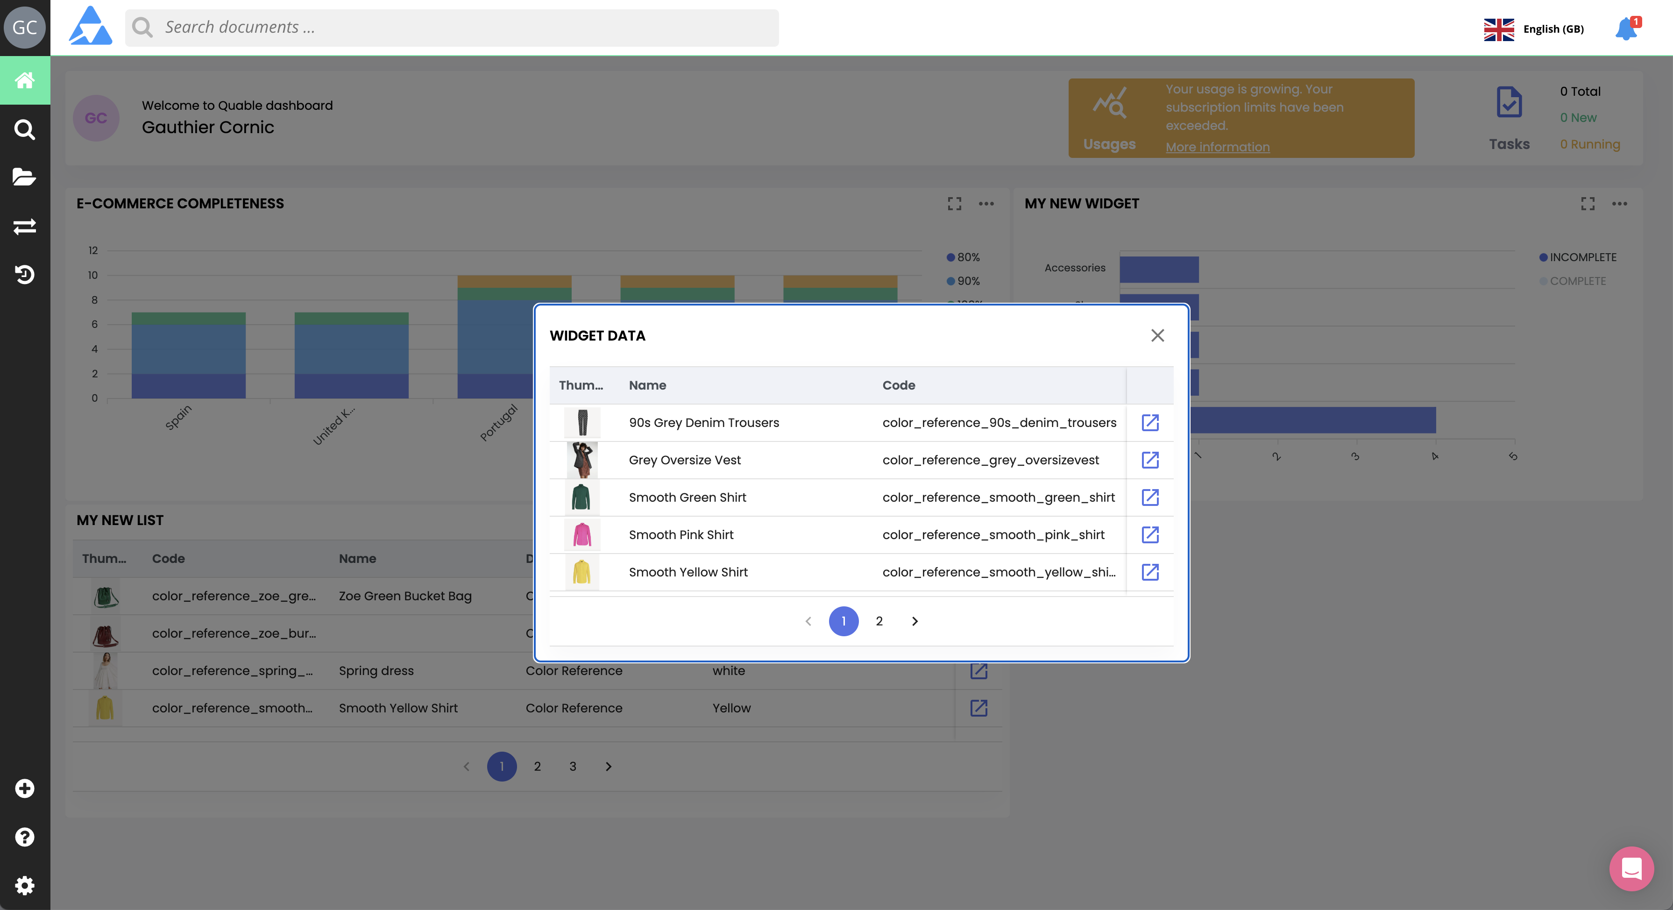Go to next page in Widget Data

point(914,622)
